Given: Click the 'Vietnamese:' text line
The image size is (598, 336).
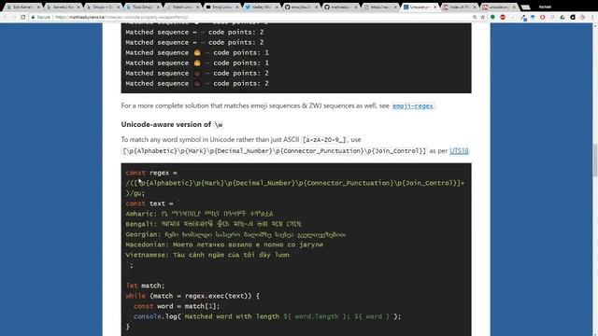Looking at the screenshot, I should 207,255.
